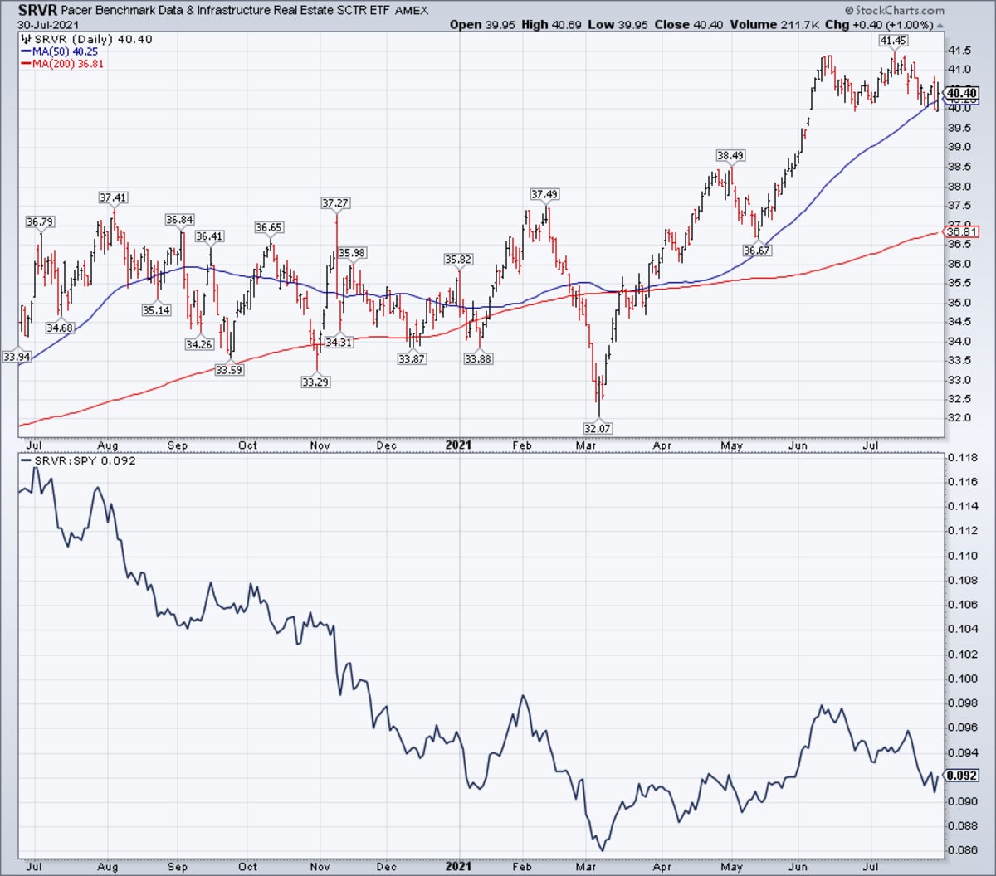Image resolution: width=996 pixels, height=876 pixels.
Task: Click the Low 39.95 value in header
Action: pyautogui.click(x=618, y=25)
